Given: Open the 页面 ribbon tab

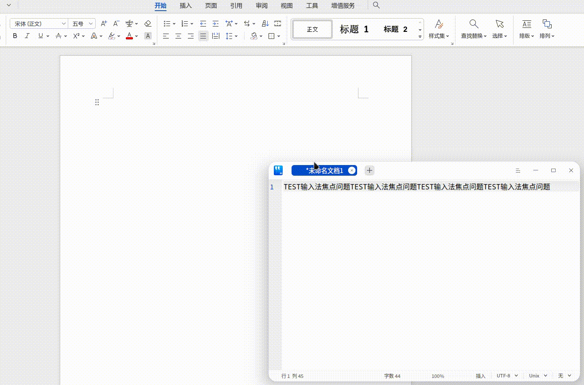Looking at the screenshot, I should 211,6.
